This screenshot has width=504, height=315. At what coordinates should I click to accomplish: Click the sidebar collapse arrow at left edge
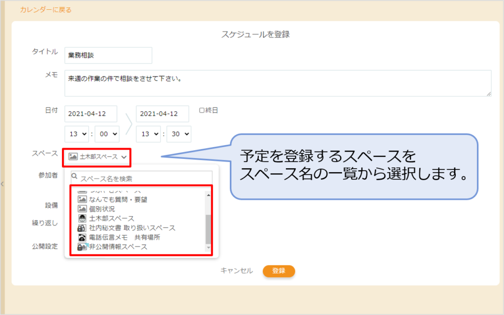pyautogui.click(x=2, y=184)
